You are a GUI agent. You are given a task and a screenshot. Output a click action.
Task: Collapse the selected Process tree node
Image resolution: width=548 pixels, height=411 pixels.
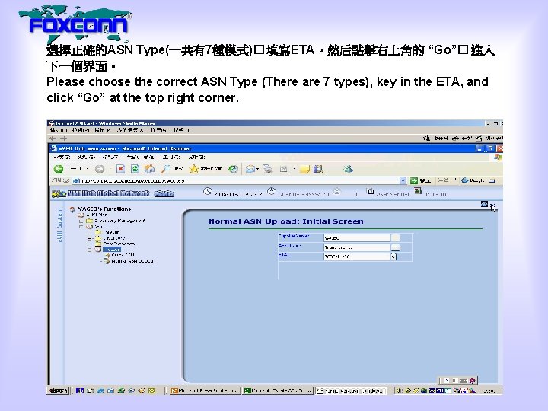[89, 250]
